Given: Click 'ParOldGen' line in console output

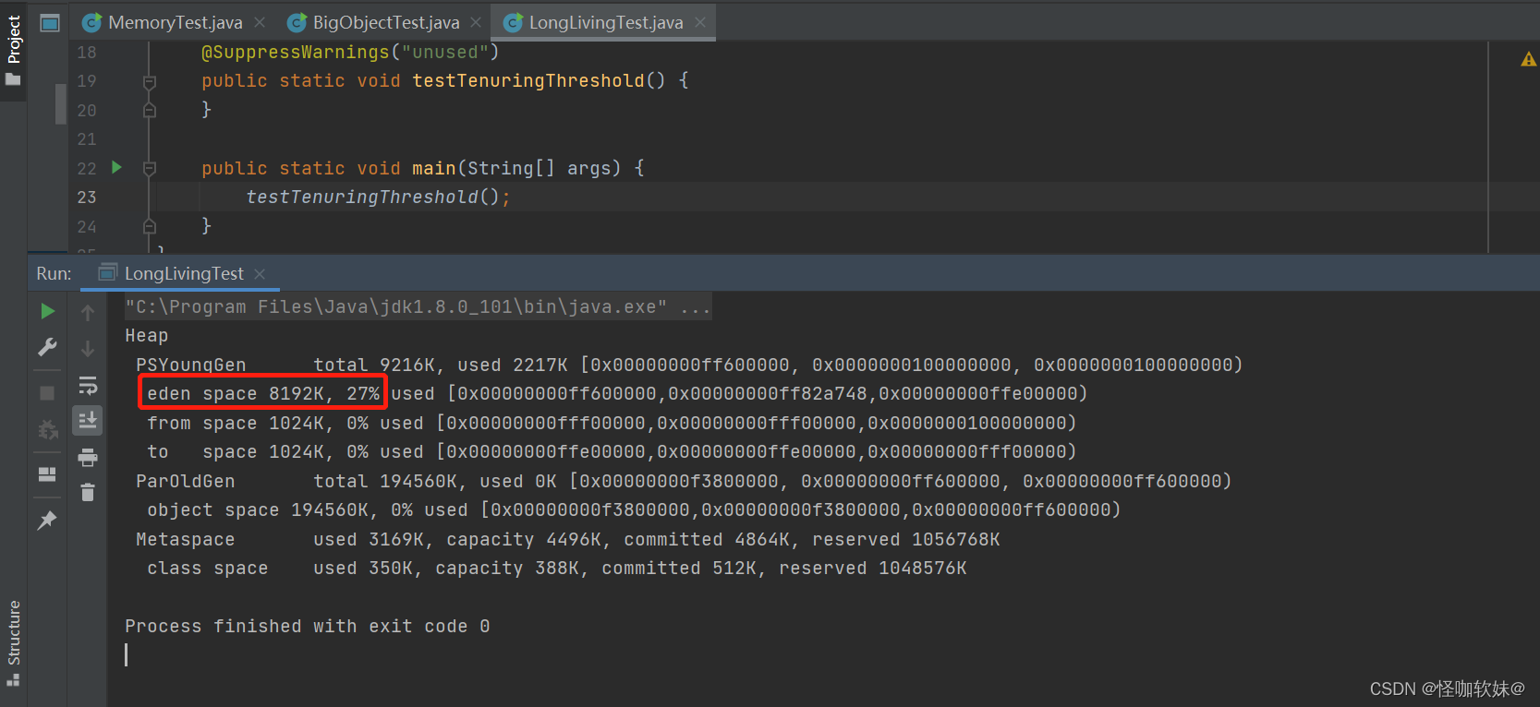Looking at the screenshot, I should coord(684,481).
